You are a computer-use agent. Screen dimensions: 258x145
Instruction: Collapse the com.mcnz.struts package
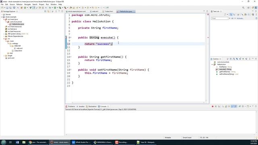point(6,22)
